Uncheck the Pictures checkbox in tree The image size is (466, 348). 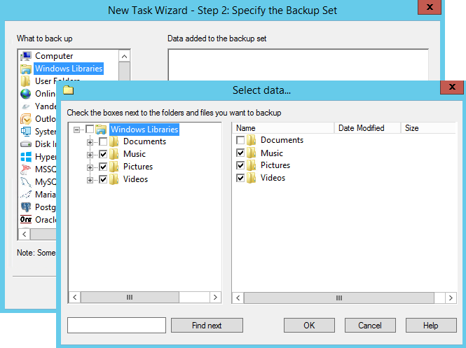[103, 167]
